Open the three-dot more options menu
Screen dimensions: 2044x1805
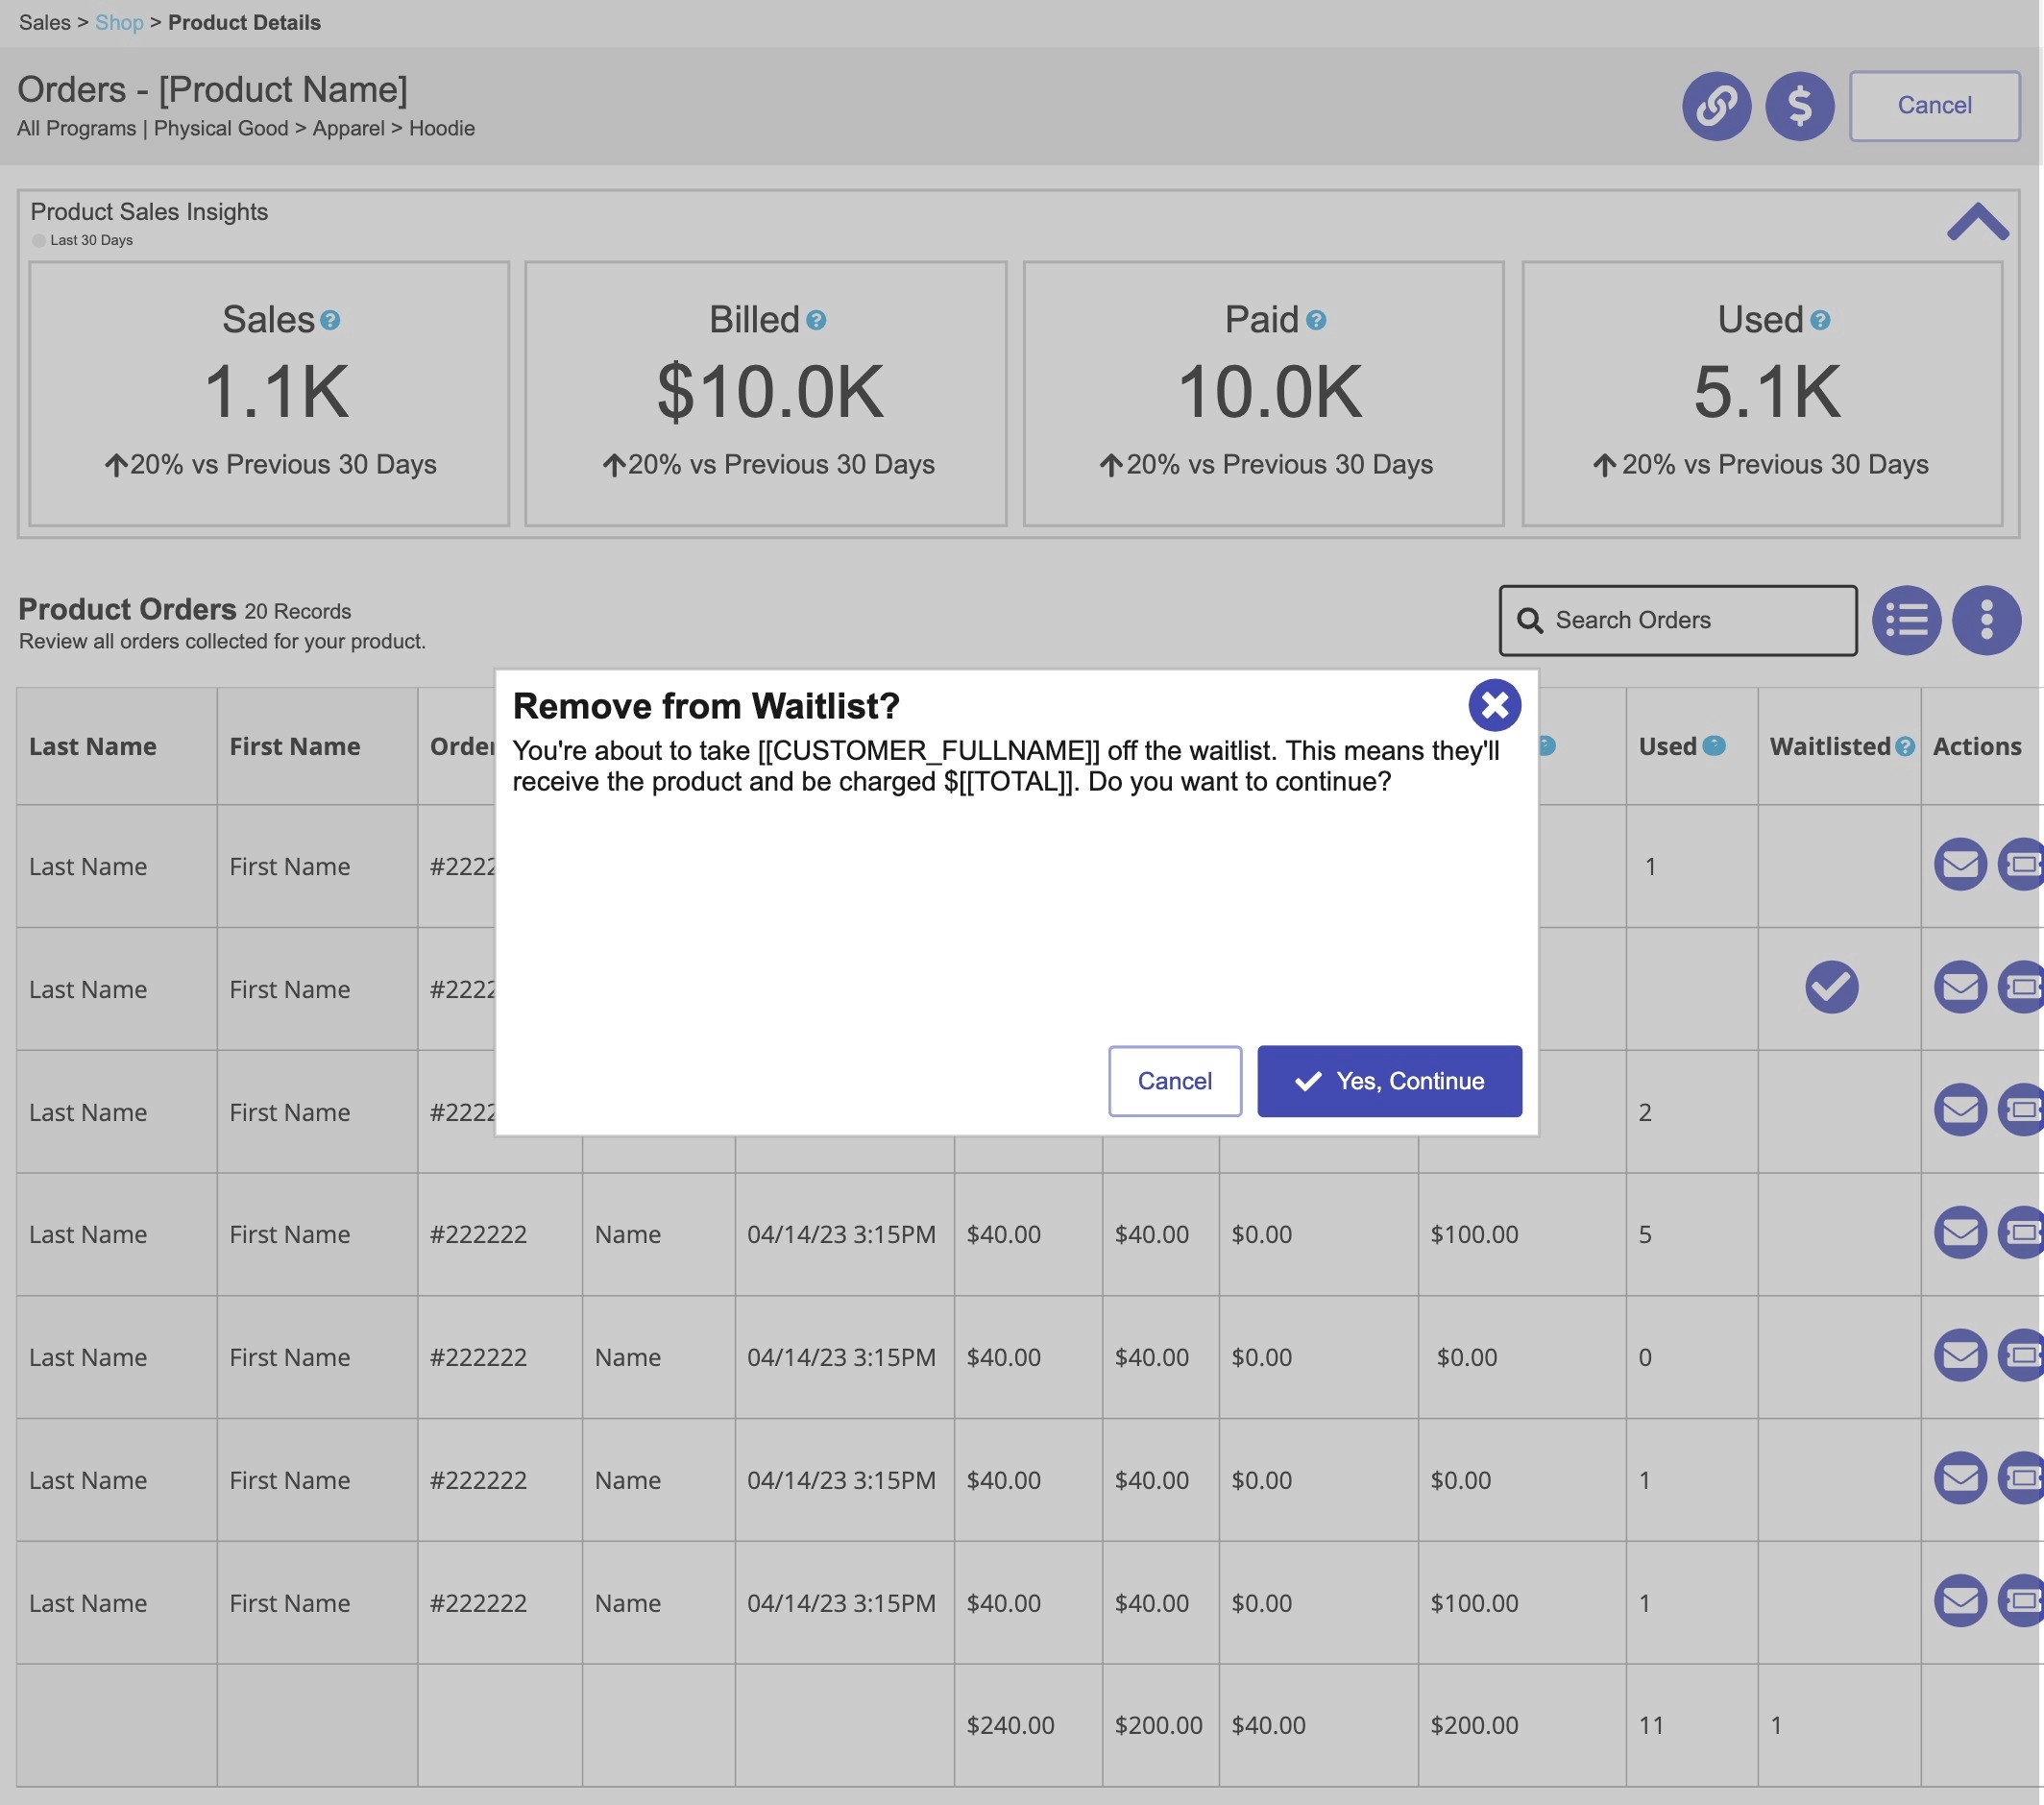tap(1986, 620)
